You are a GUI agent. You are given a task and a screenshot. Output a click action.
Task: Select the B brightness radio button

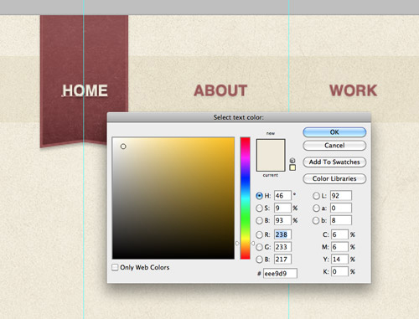[x=259, y=220]
